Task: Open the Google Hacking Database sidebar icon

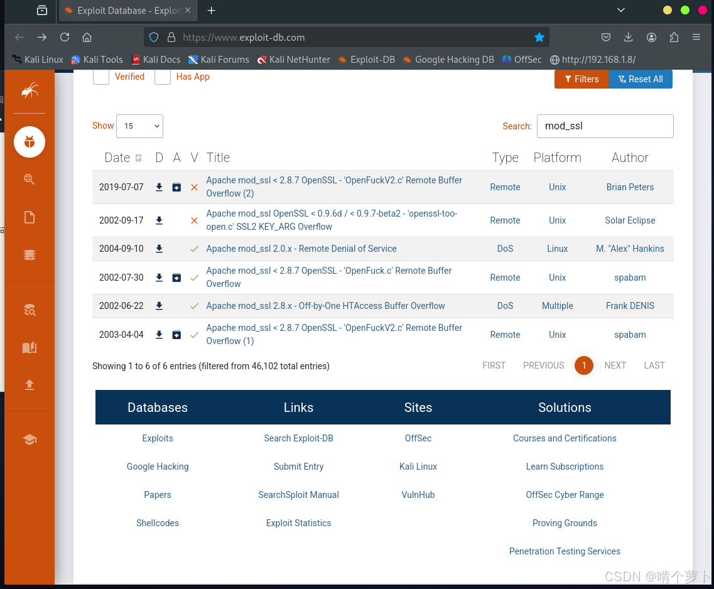Action: [30, 180]
